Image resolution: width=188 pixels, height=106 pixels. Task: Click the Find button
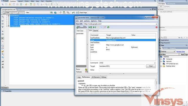tap(151, 66)
